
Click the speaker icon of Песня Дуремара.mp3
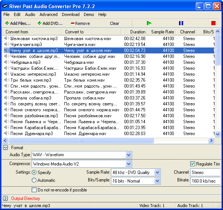pos(7,134)
